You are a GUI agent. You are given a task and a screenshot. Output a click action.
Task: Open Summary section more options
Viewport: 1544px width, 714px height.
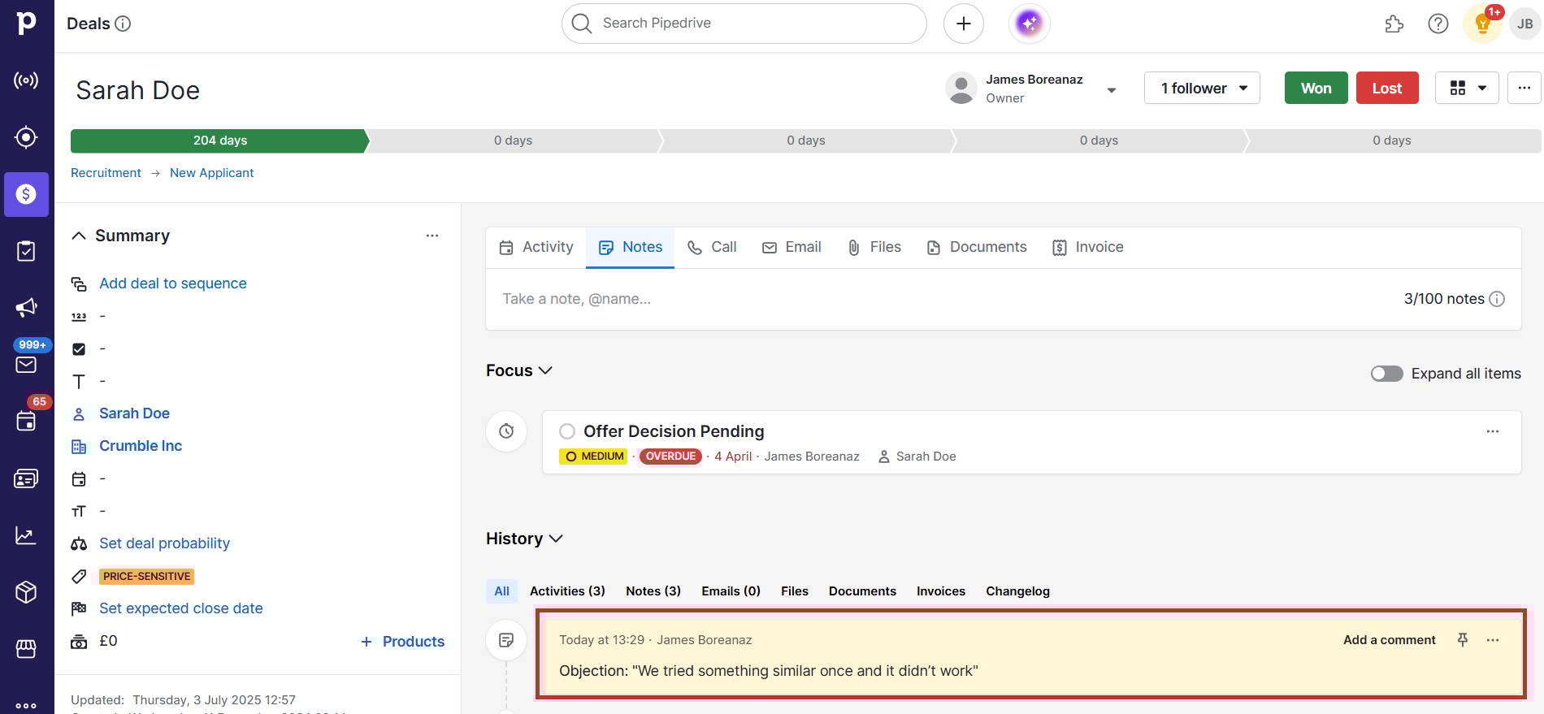click(x=432, y=236)
